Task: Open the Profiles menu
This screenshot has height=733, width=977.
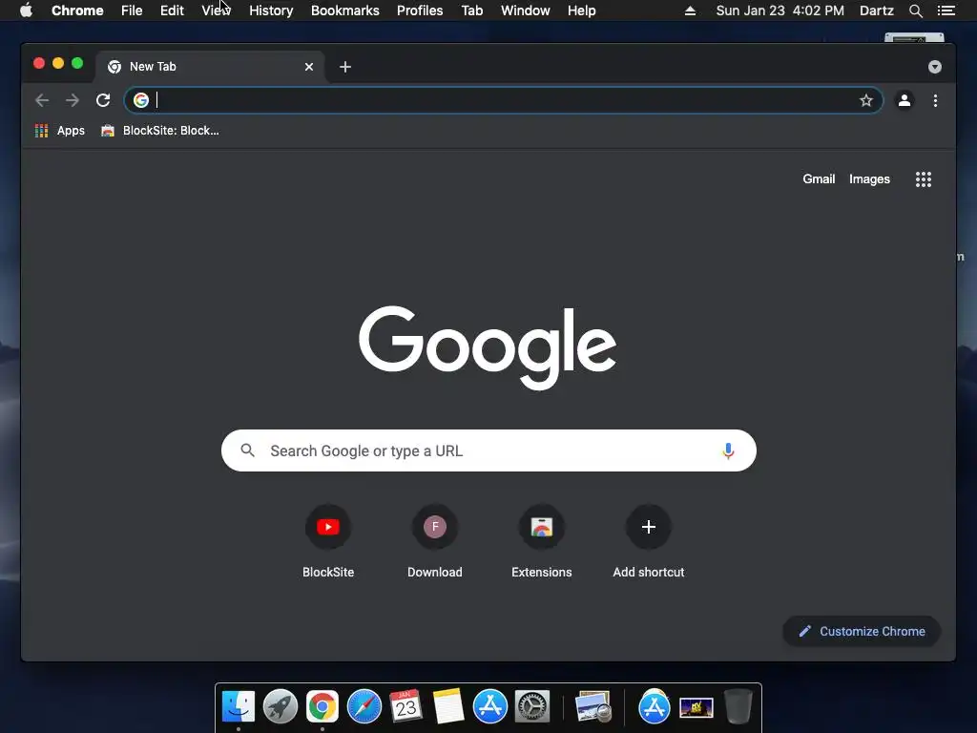Action: pos(420,10)
